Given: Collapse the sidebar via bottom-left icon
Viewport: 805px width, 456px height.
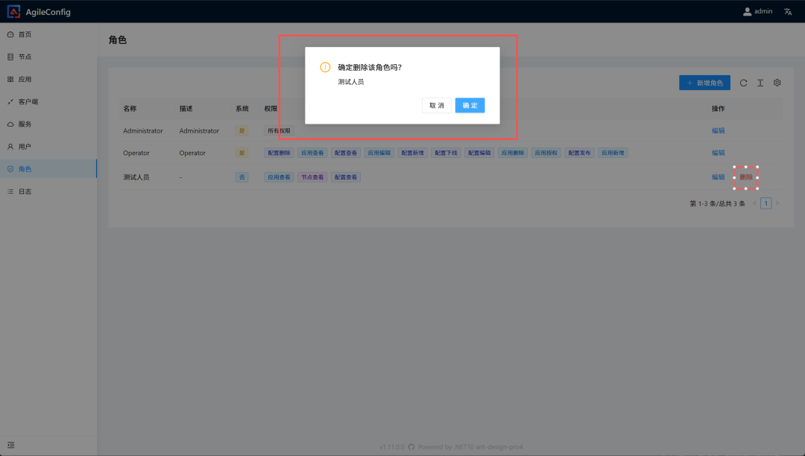Looking at the screenshot, I should click(x=10, y=445).
